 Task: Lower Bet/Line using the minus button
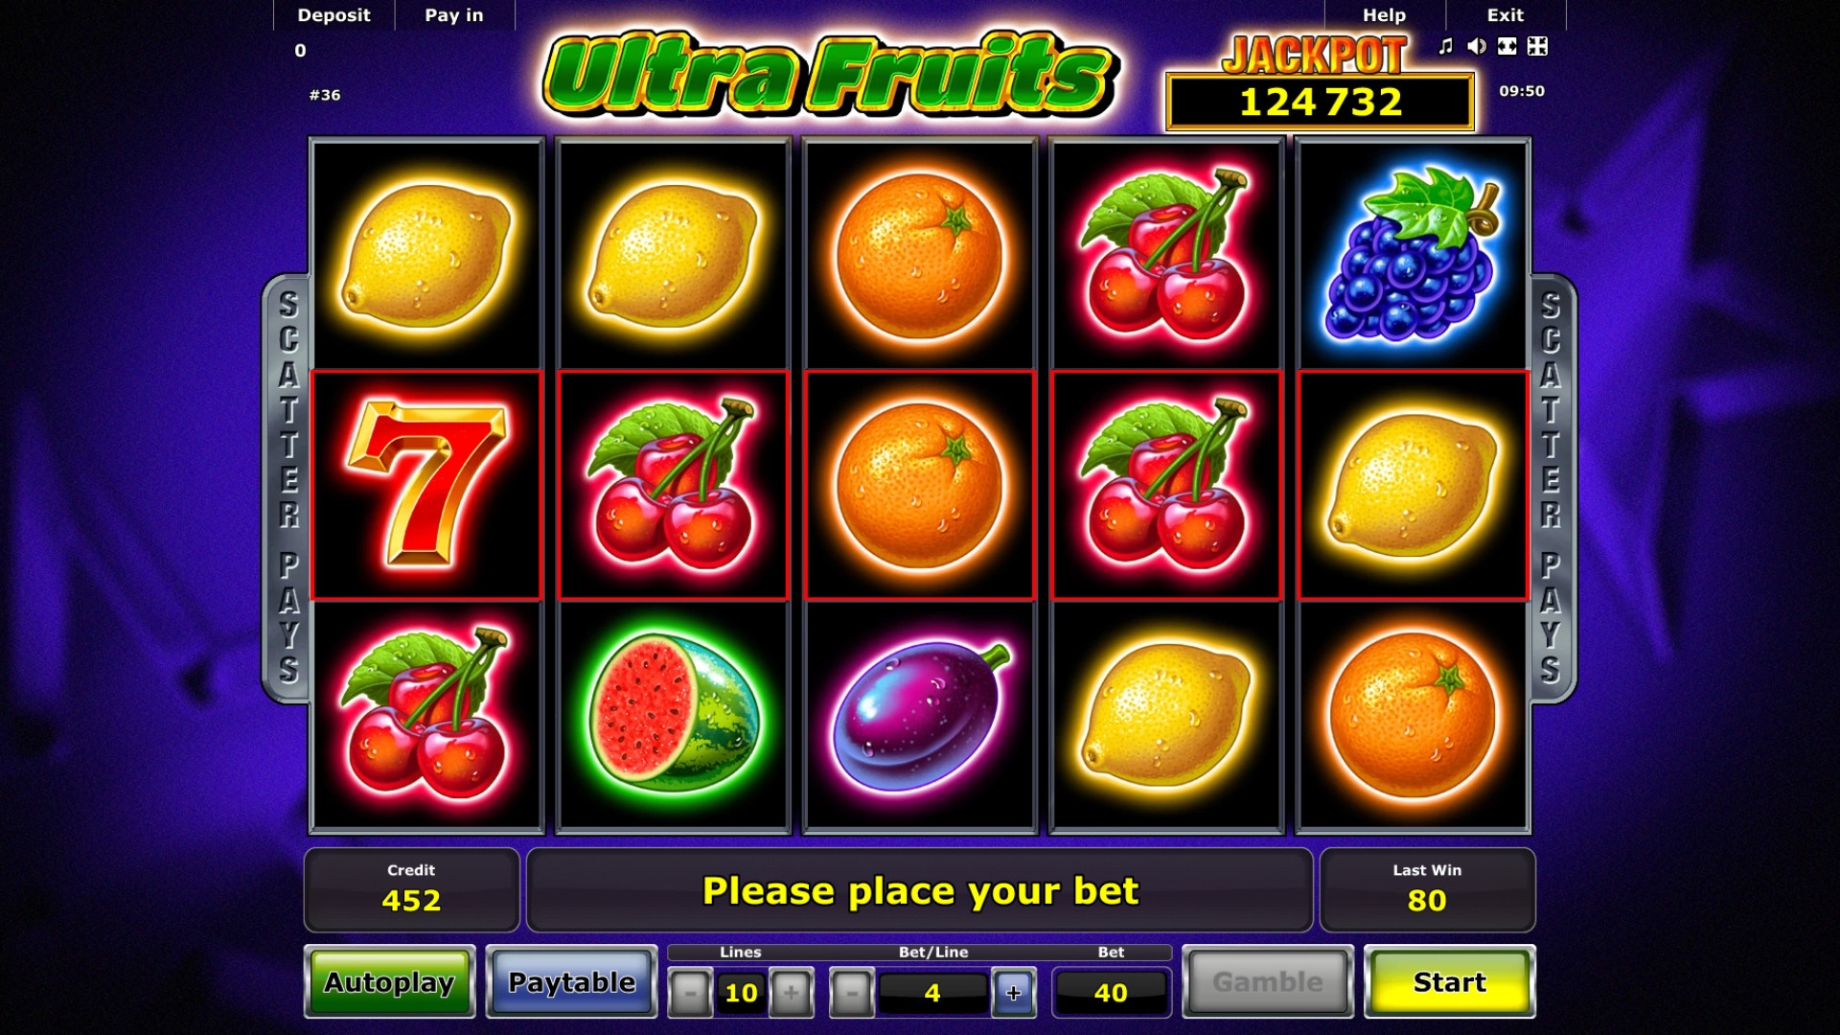click(851, 993)
